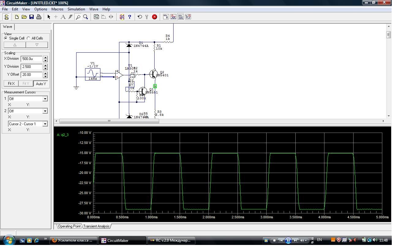
Task: Open Measurement Cursor 2 dropdown
Action: coord(45,111)
